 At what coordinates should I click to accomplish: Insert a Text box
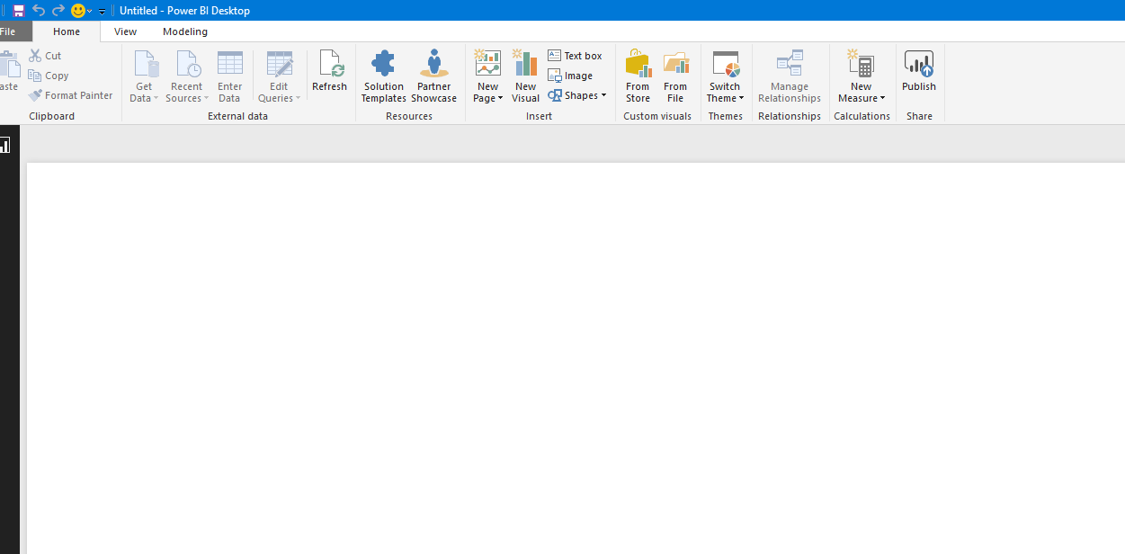point(575,56)
